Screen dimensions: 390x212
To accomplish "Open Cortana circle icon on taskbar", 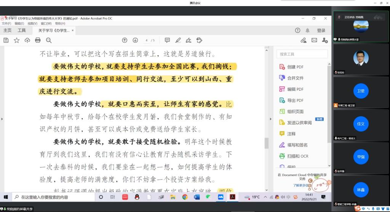I will (101, 197).
